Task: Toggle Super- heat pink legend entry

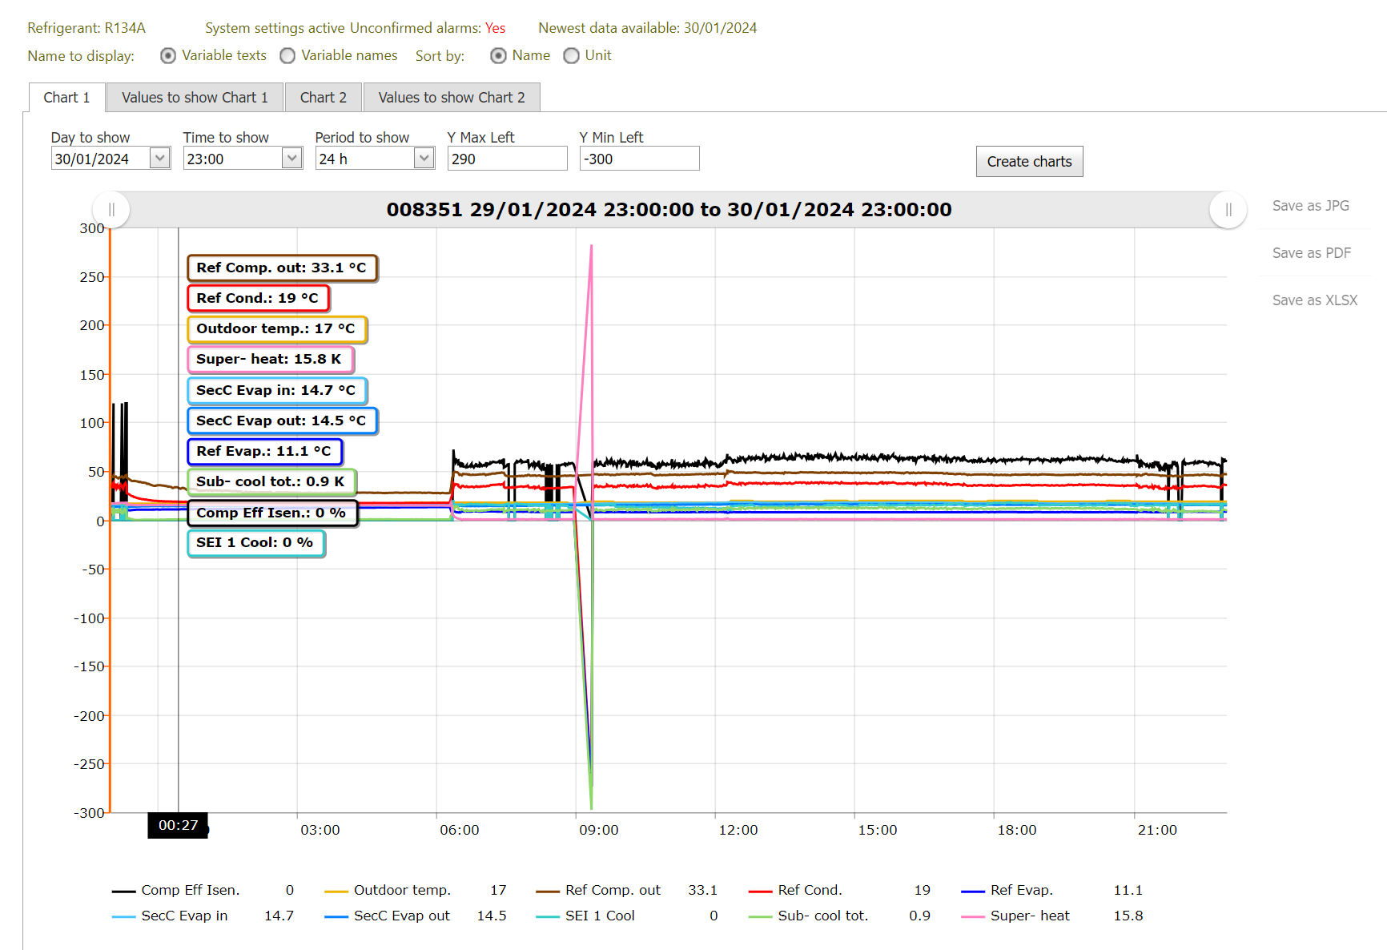Action: click(1029, 916)
